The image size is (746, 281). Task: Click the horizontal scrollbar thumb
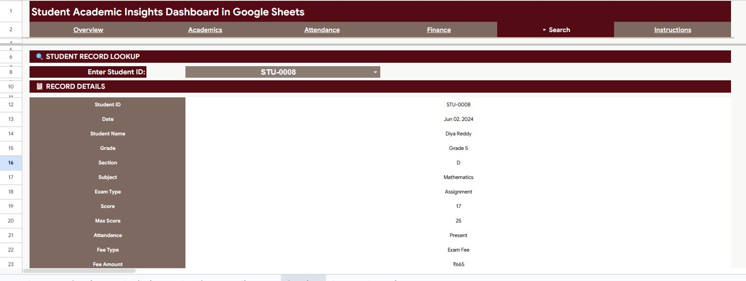point(79,271)
